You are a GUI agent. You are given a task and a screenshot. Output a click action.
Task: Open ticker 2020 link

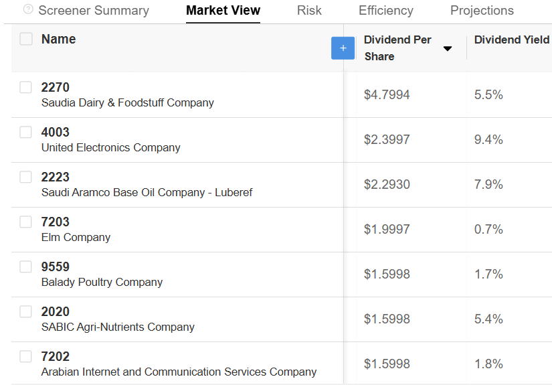point(56,311)
